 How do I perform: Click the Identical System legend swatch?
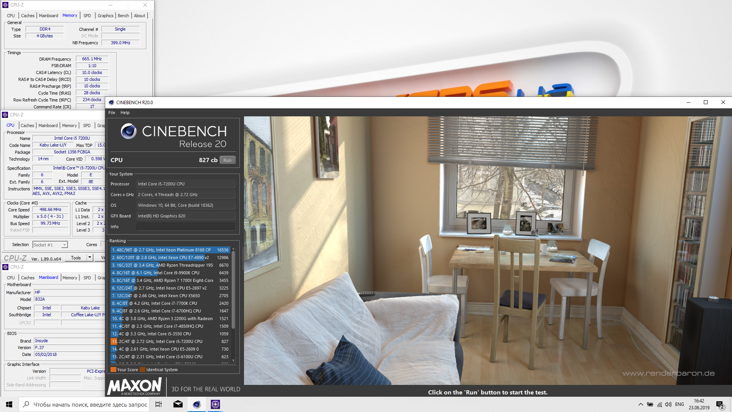tap(142, 370)
